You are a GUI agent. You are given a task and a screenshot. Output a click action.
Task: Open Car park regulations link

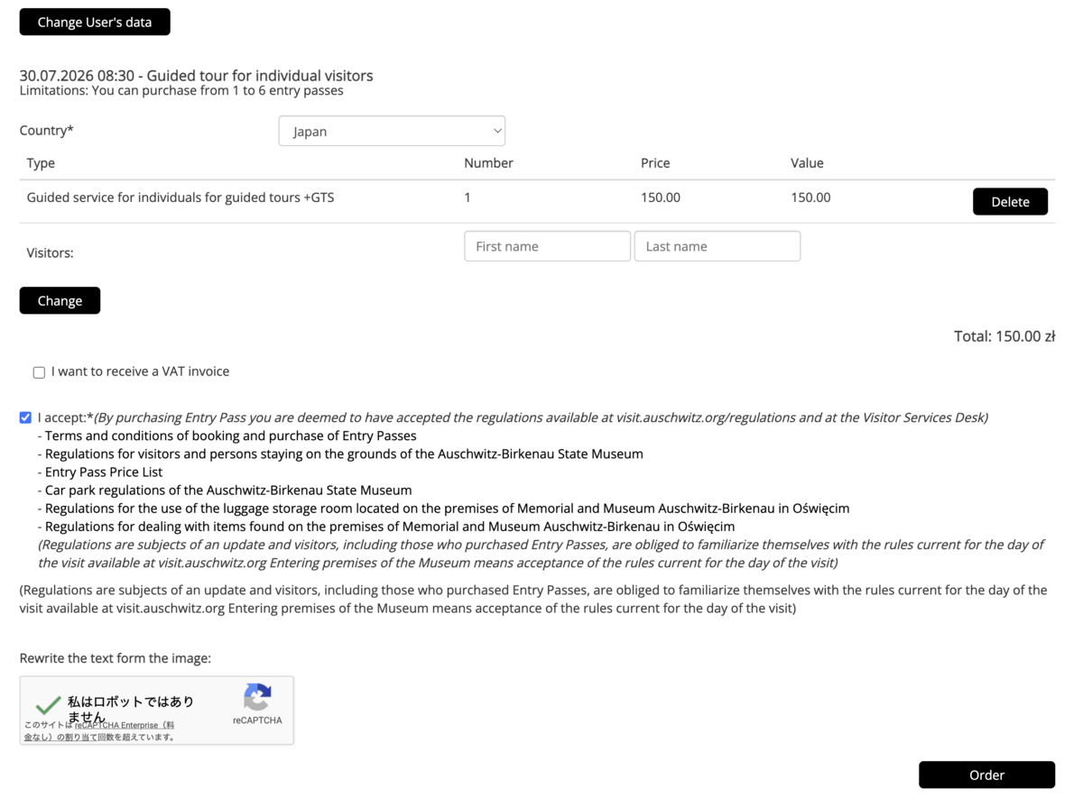228,490
